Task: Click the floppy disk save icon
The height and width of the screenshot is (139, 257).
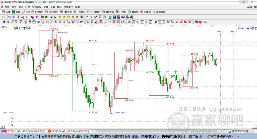Action: [x=123, y=17]
